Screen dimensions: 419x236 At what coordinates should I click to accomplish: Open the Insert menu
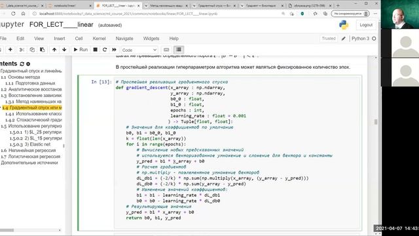pyautogui.click(x=60, y=39)
